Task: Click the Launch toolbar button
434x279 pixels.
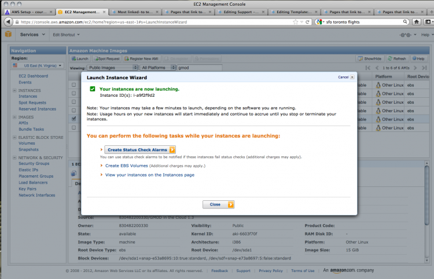Action: pos(80,58)
